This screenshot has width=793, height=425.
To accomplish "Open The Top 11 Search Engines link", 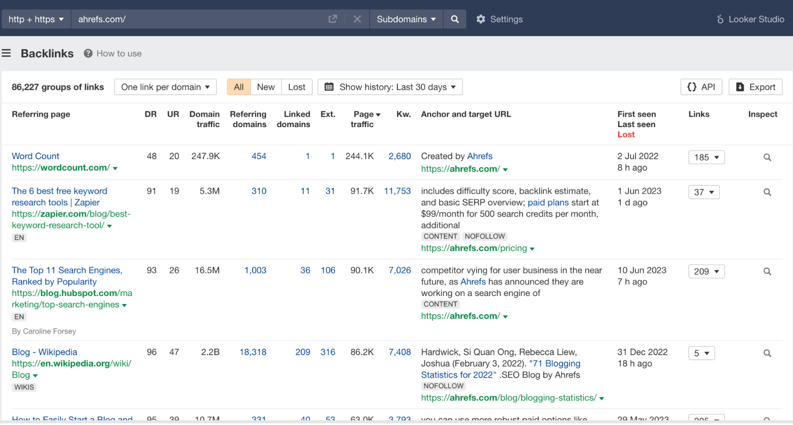I will [x=67, y=276].
